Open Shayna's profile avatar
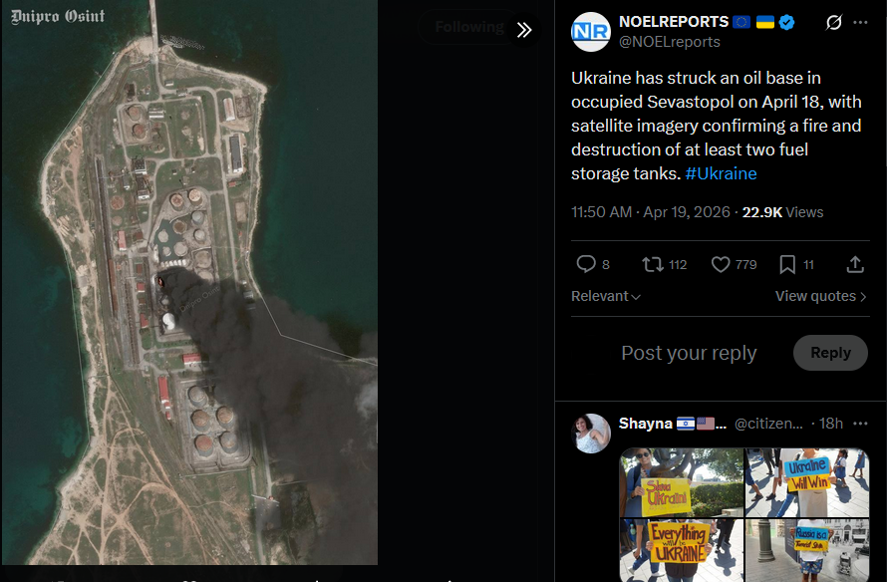Viewport: 887px width, 582px height. click(x=591, y=434)
